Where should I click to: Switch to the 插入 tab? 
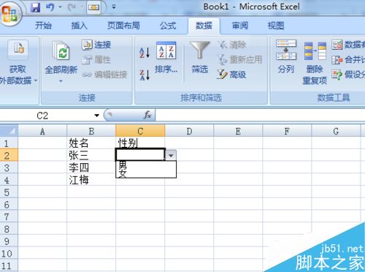(79, 26)
